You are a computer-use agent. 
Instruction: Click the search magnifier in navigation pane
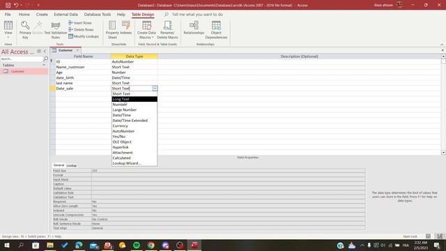pos(45,59)
